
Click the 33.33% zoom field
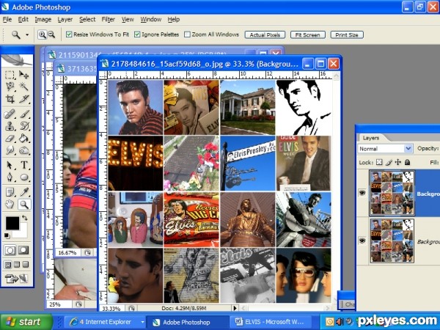point(111,309)
